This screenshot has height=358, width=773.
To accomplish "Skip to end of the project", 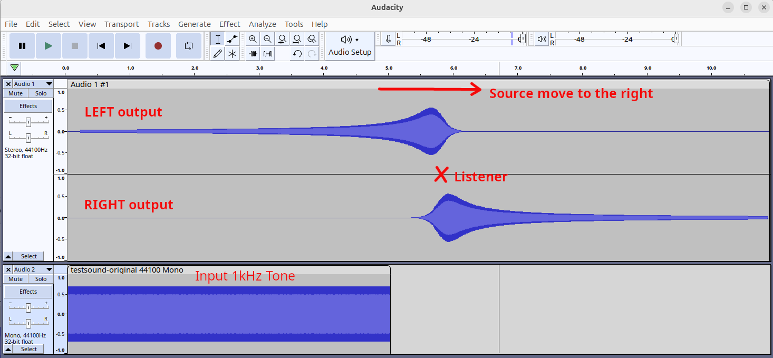I will (x=128, y=46).
